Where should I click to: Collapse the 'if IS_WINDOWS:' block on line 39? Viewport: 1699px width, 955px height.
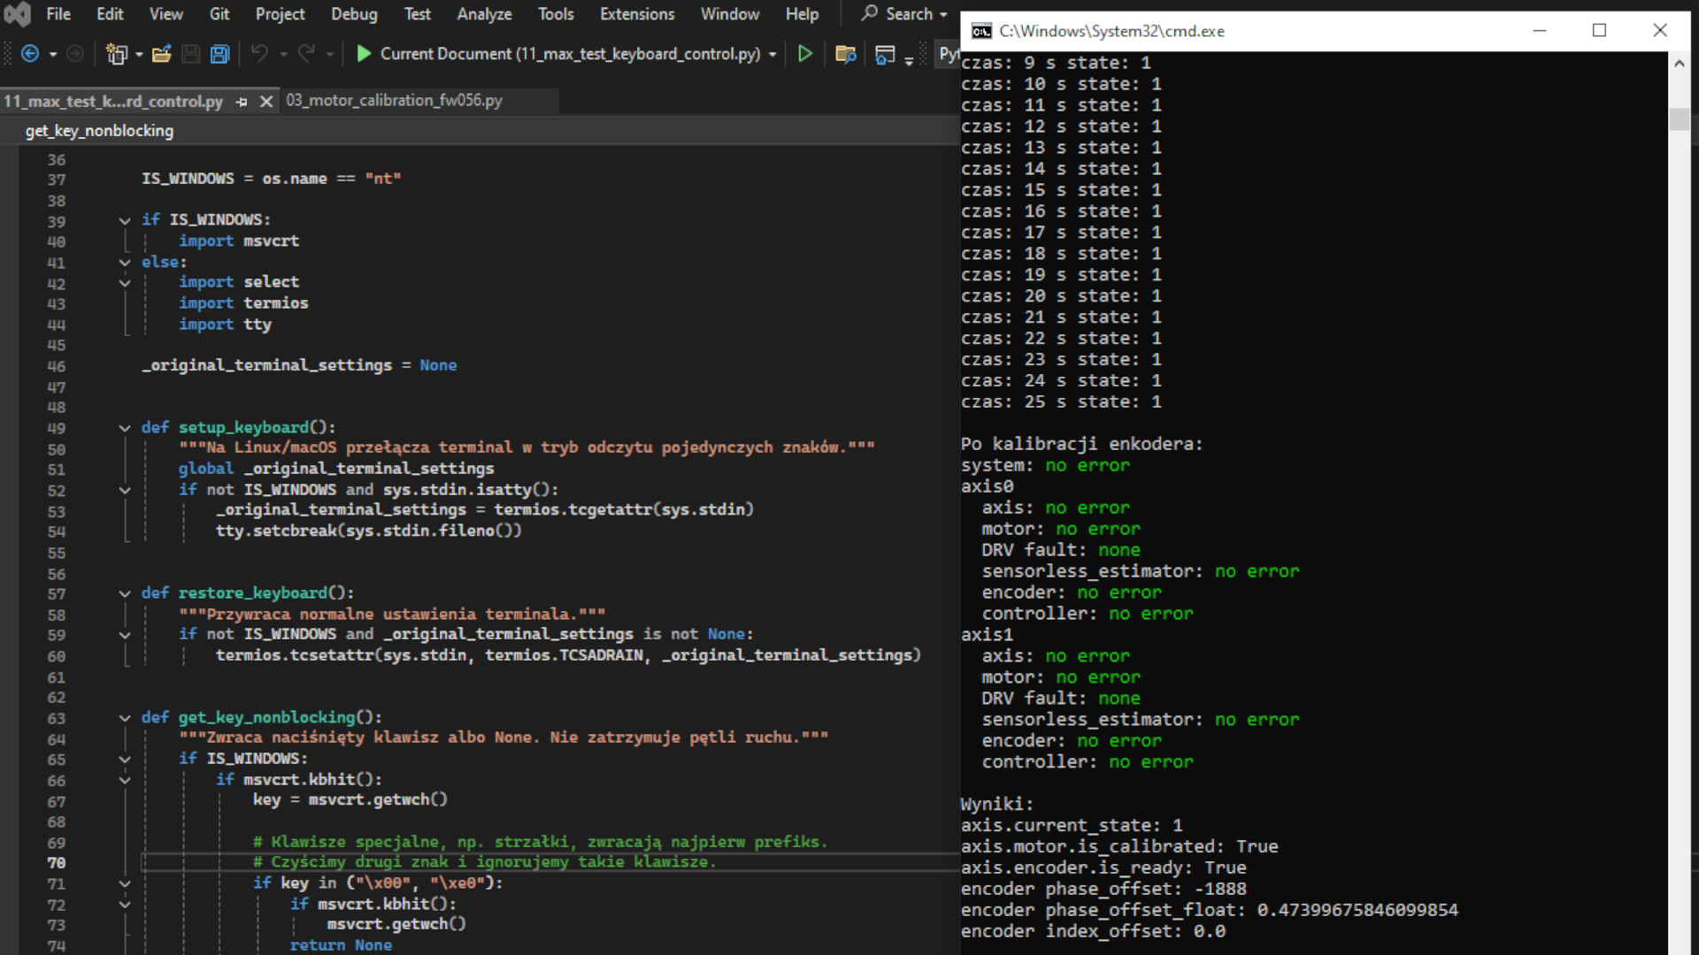click(125, 220)
